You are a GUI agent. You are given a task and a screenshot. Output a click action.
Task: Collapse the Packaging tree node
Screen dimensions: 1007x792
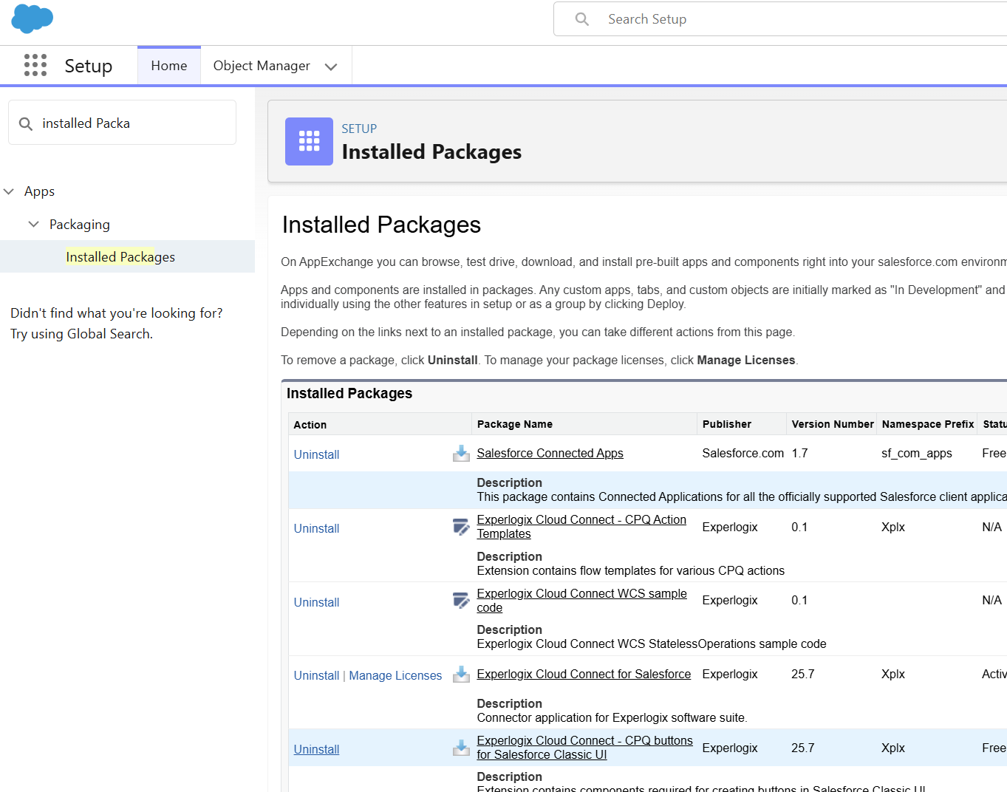33,224
